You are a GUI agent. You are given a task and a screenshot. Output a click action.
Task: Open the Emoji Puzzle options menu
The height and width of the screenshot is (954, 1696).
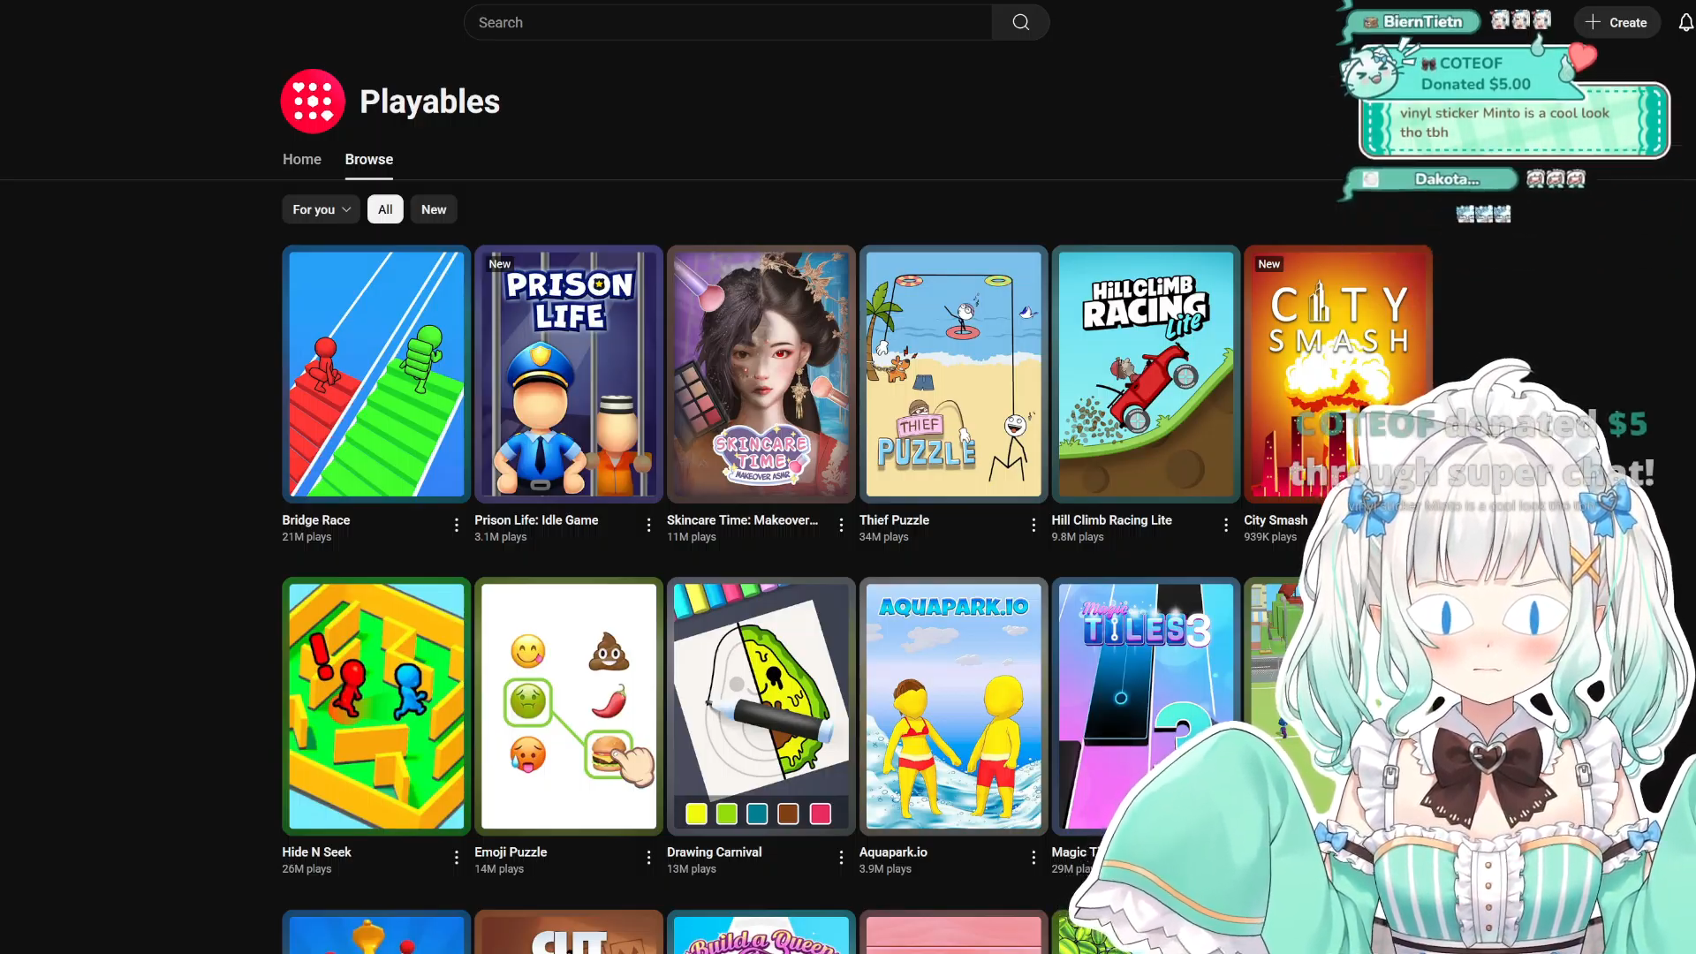pos(648,858)
